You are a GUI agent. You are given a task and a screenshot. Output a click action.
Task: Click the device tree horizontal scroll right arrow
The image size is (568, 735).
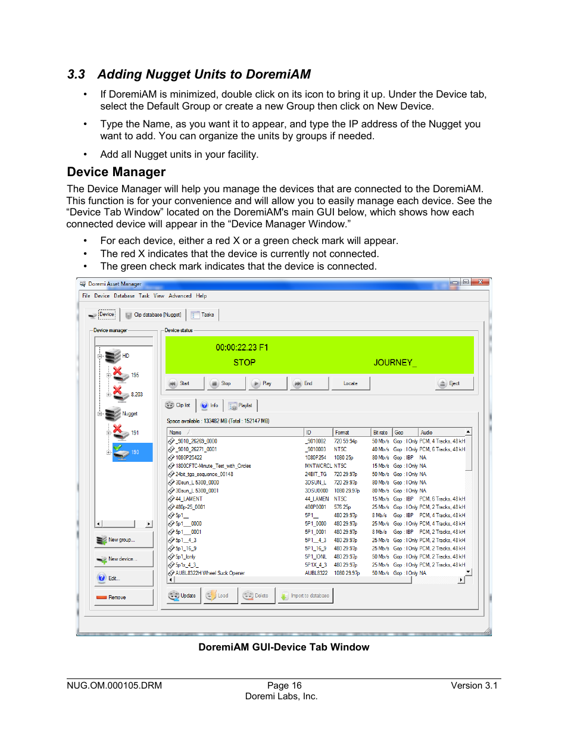coord(149,524)
